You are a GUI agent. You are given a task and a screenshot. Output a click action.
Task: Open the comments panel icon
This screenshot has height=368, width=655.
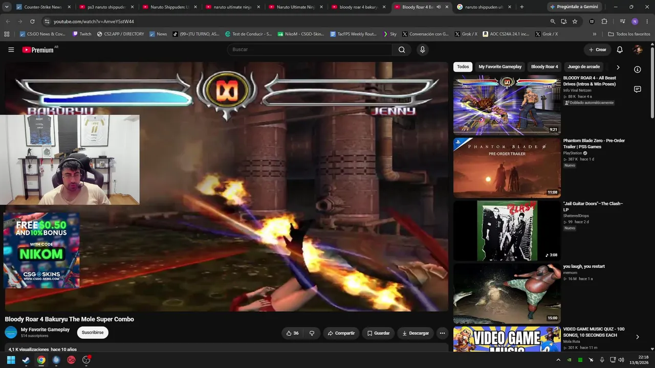click(637, 89)
